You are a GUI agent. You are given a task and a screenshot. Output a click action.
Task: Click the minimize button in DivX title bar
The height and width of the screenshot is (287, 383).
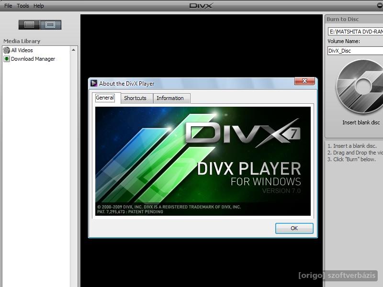[x=380, y=6]
